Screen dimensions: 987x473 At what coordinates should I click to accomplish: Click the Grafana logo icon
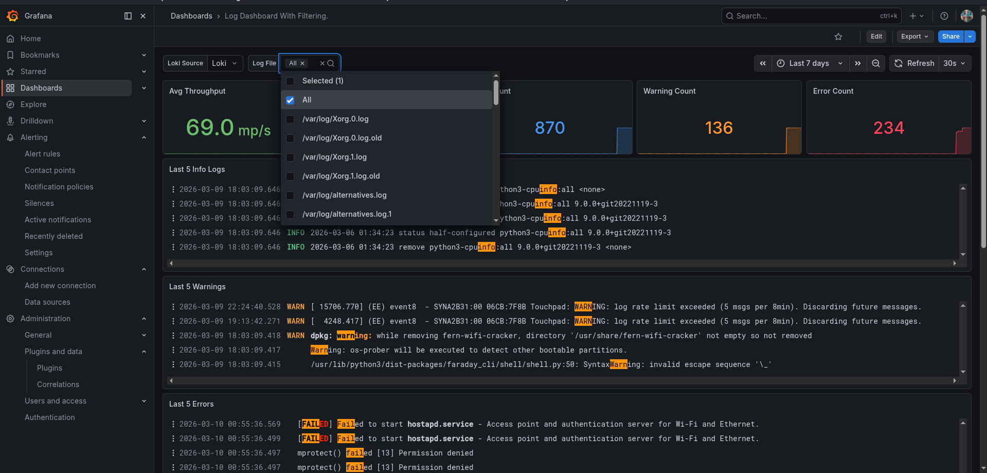[13, 16]
